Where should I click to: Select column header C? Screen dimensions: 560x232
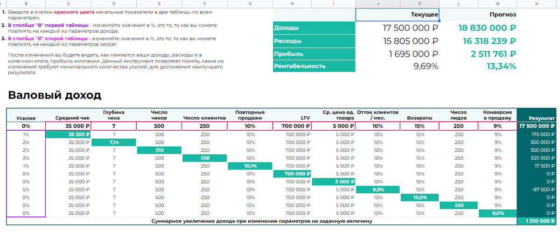(69, 4)
